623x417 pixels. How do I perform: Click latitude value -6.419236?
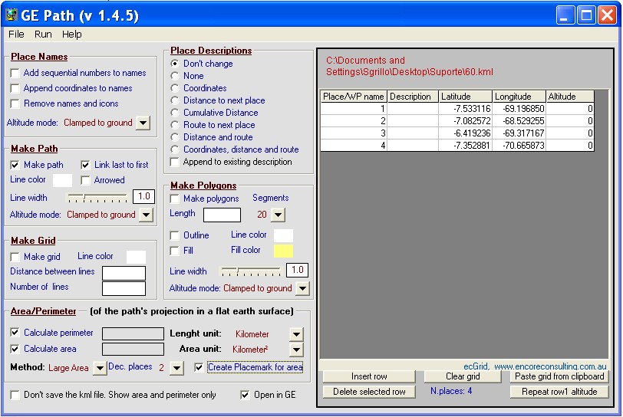click(x=465, y=133)
